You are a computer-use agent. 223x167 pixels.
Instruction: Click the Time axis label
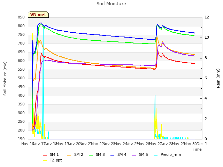[197, 149]
